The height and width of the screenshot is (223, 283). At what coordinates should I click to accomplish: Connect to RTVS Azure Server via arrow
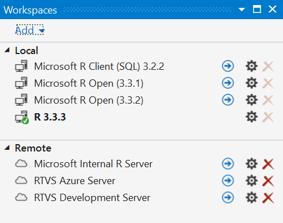(228, 181)
